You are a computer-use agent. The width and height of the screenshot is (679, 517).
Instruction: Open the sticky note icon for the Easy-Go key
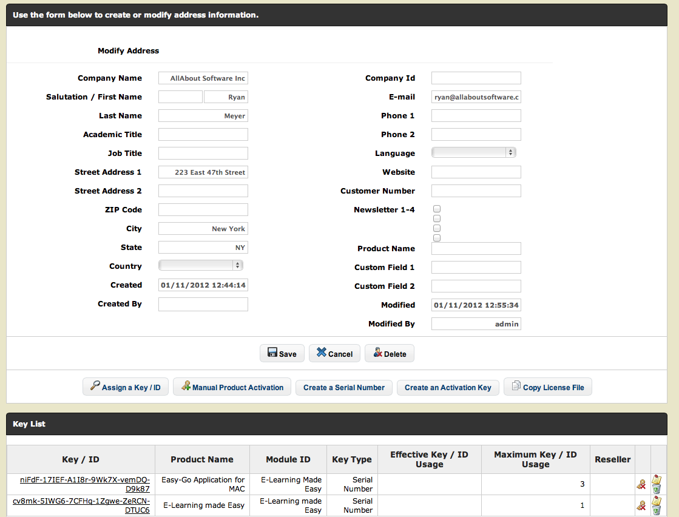pos(657,479)
